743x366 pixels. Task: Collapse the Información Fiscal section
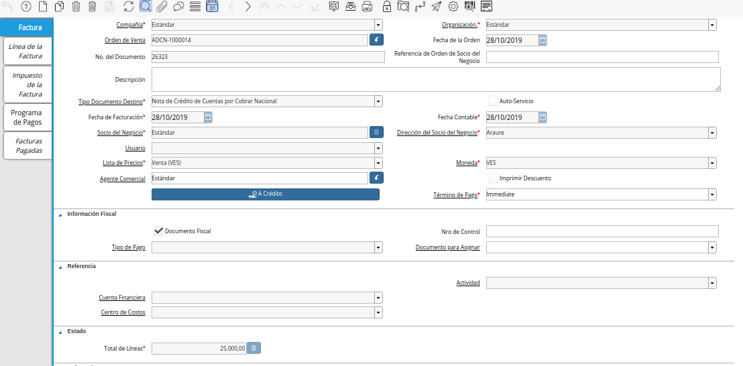point(60,214)
